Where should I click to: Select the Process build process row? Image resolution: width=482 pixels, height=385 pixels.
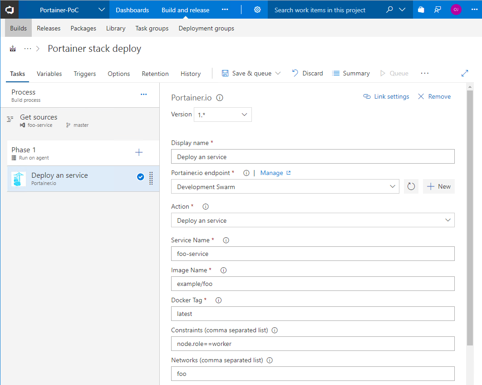pyautogui.click(x=80, y=95)
